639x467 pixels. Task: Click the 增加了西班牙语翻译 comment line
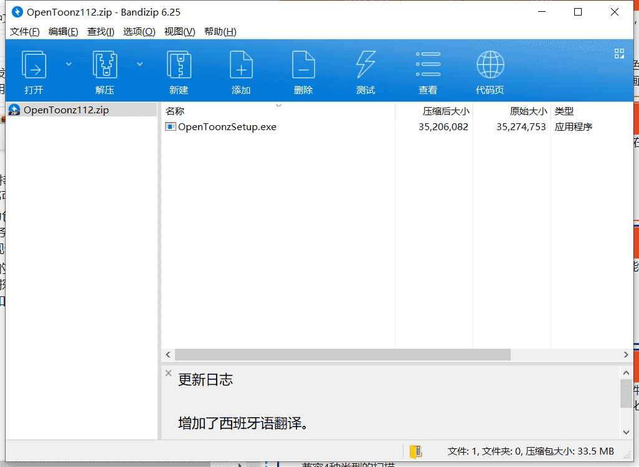point(243,423)
